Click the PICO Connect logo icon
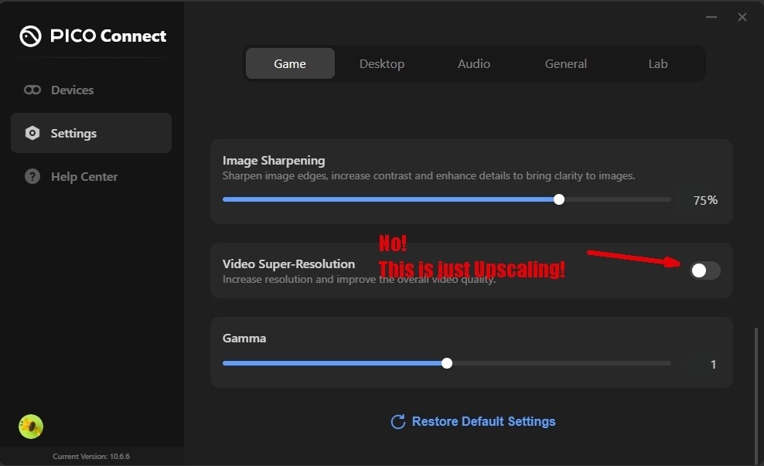Image resolution: width=764 pixels, height=466 pixels. tap(30, 36)
